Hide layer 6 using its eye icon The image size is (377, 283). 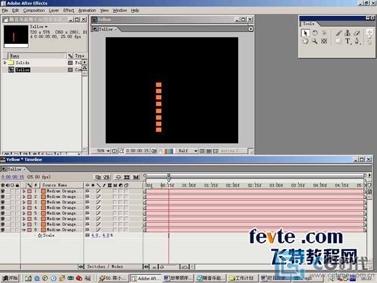click(3, 219)
